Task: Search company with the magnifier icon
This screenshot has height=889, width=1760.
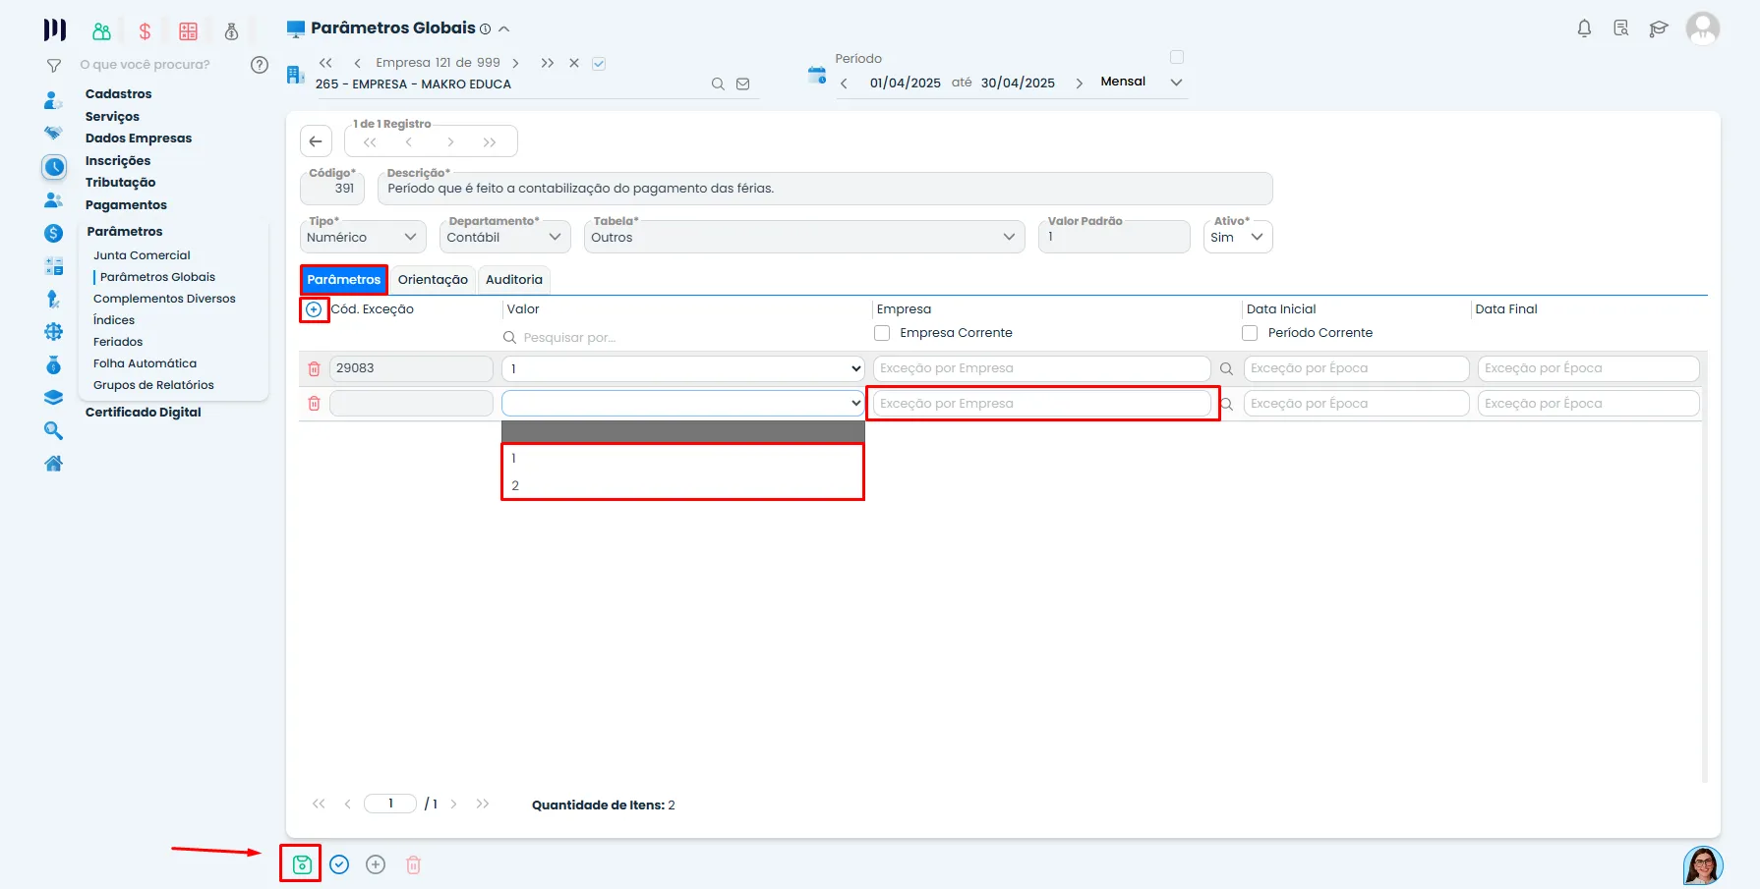Action: click(x=718, y=84)
